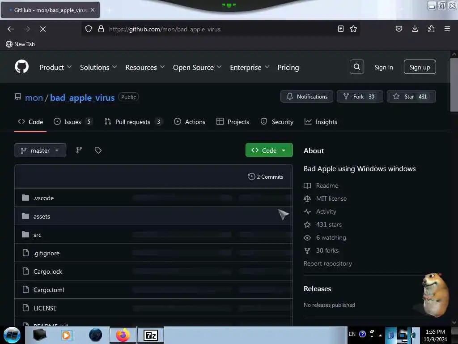Open the mon owner profile link
Viewport: 458px width, 344px height.
[x=34, y=98]
